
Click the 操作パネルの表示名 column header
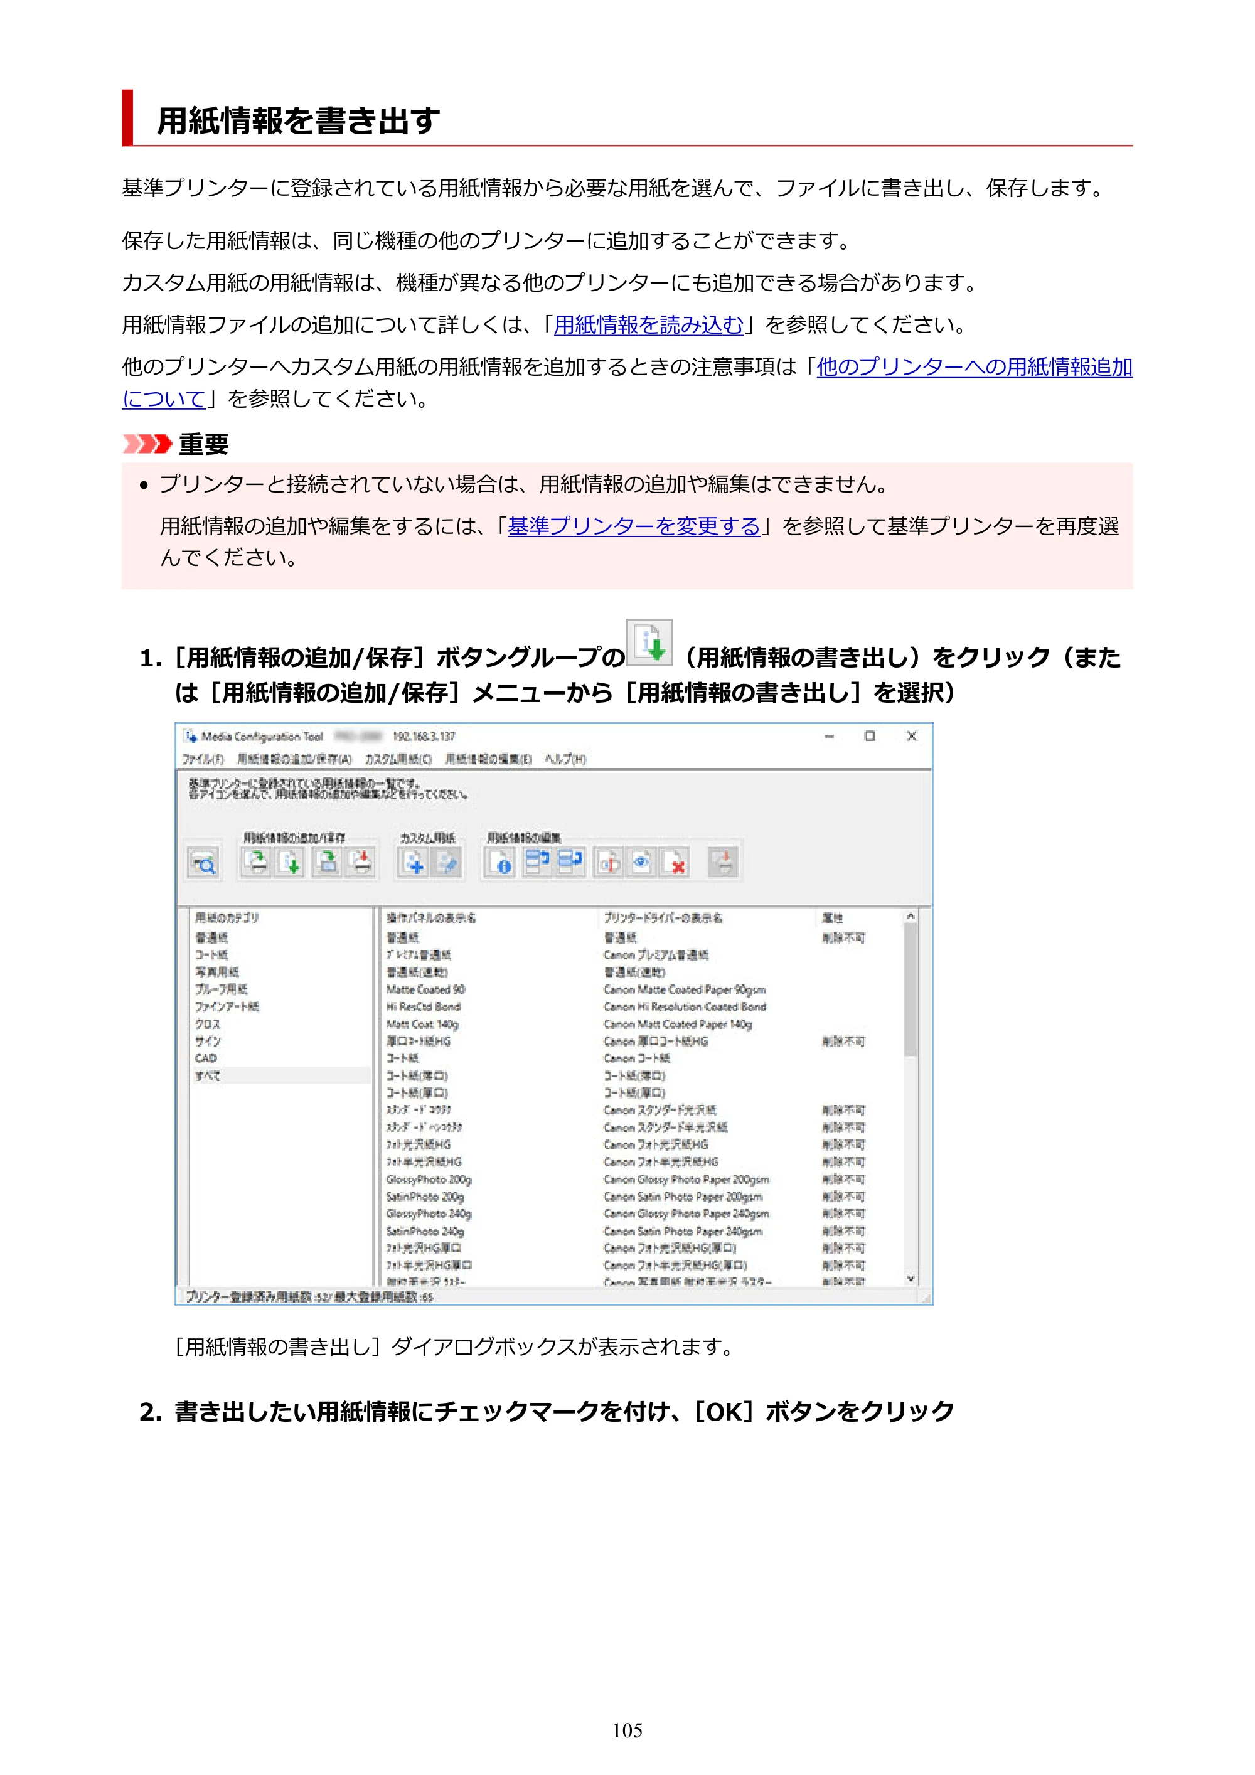coord(432,918)
